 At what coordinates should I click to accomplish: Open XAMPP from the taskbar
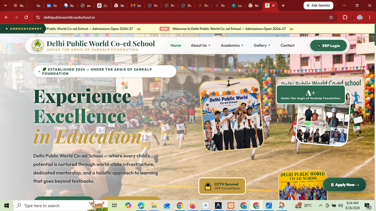pos(231,206)
